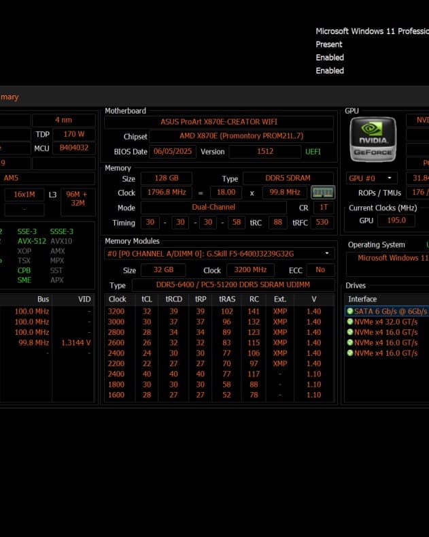Click the GPU current clock 195.0 value

(x=396, y=221)
